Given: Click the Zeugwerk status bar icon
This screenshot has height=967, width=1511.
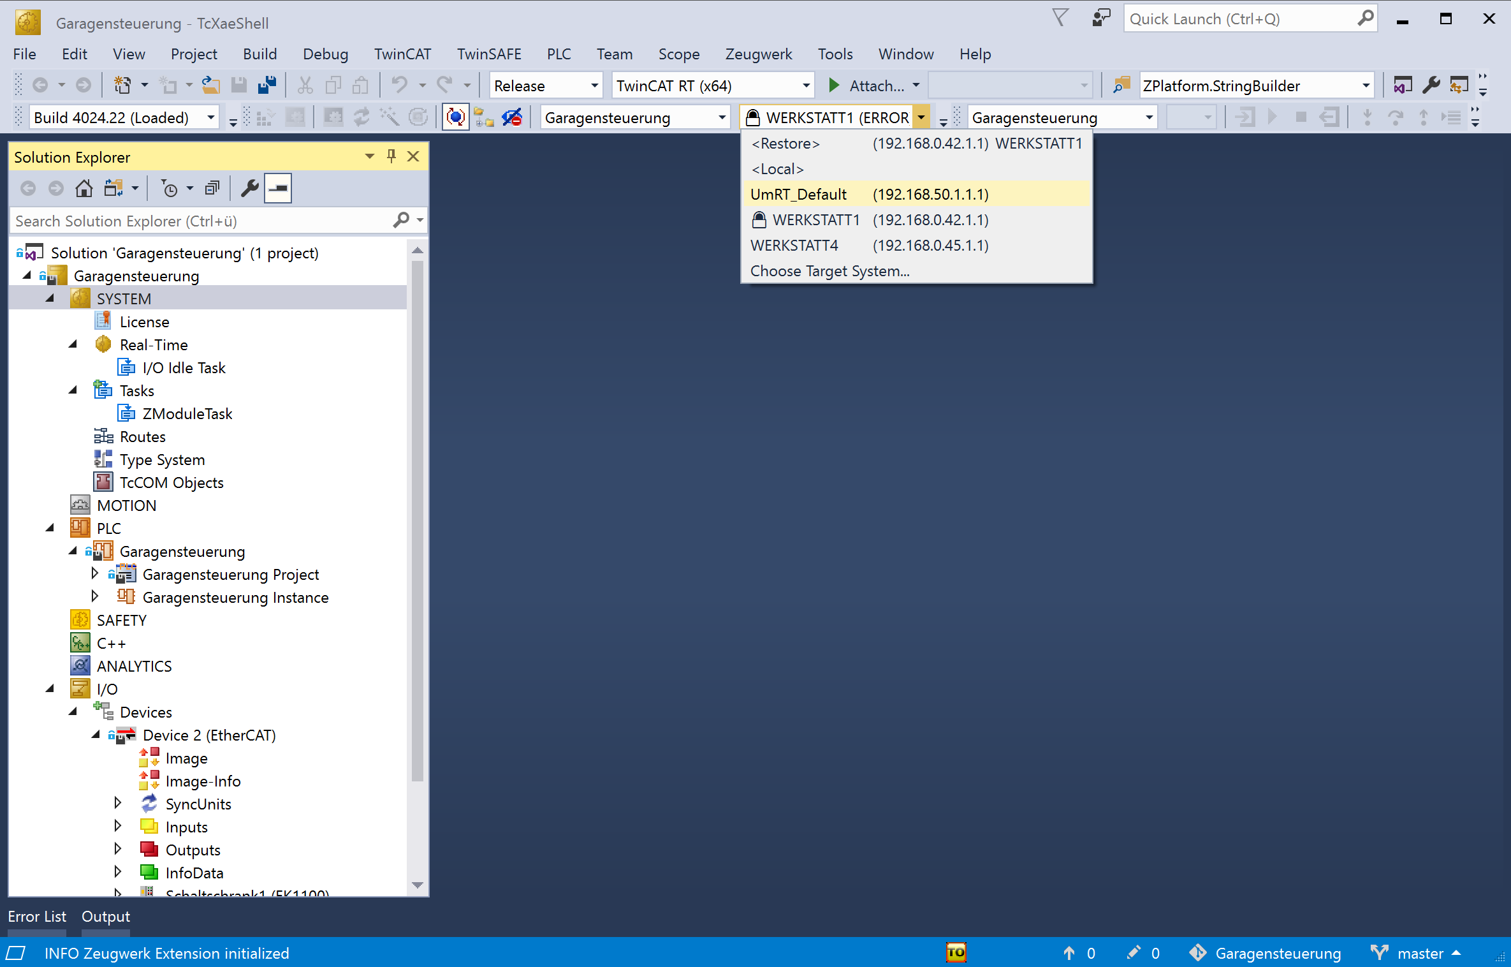Looking at the screenshot, I should [x=956, y=952].
